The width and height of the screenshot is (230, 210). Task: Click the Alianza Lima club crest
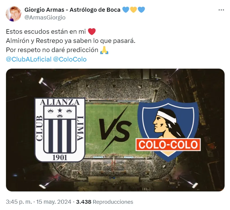coord(60,130)
